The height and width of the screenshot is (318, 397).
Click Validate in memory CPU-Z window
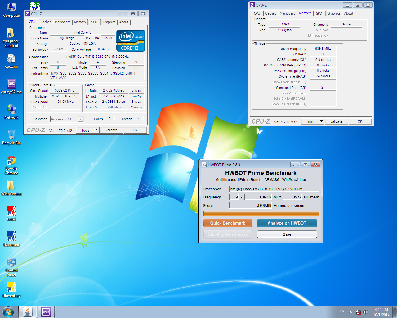point(336,121)
